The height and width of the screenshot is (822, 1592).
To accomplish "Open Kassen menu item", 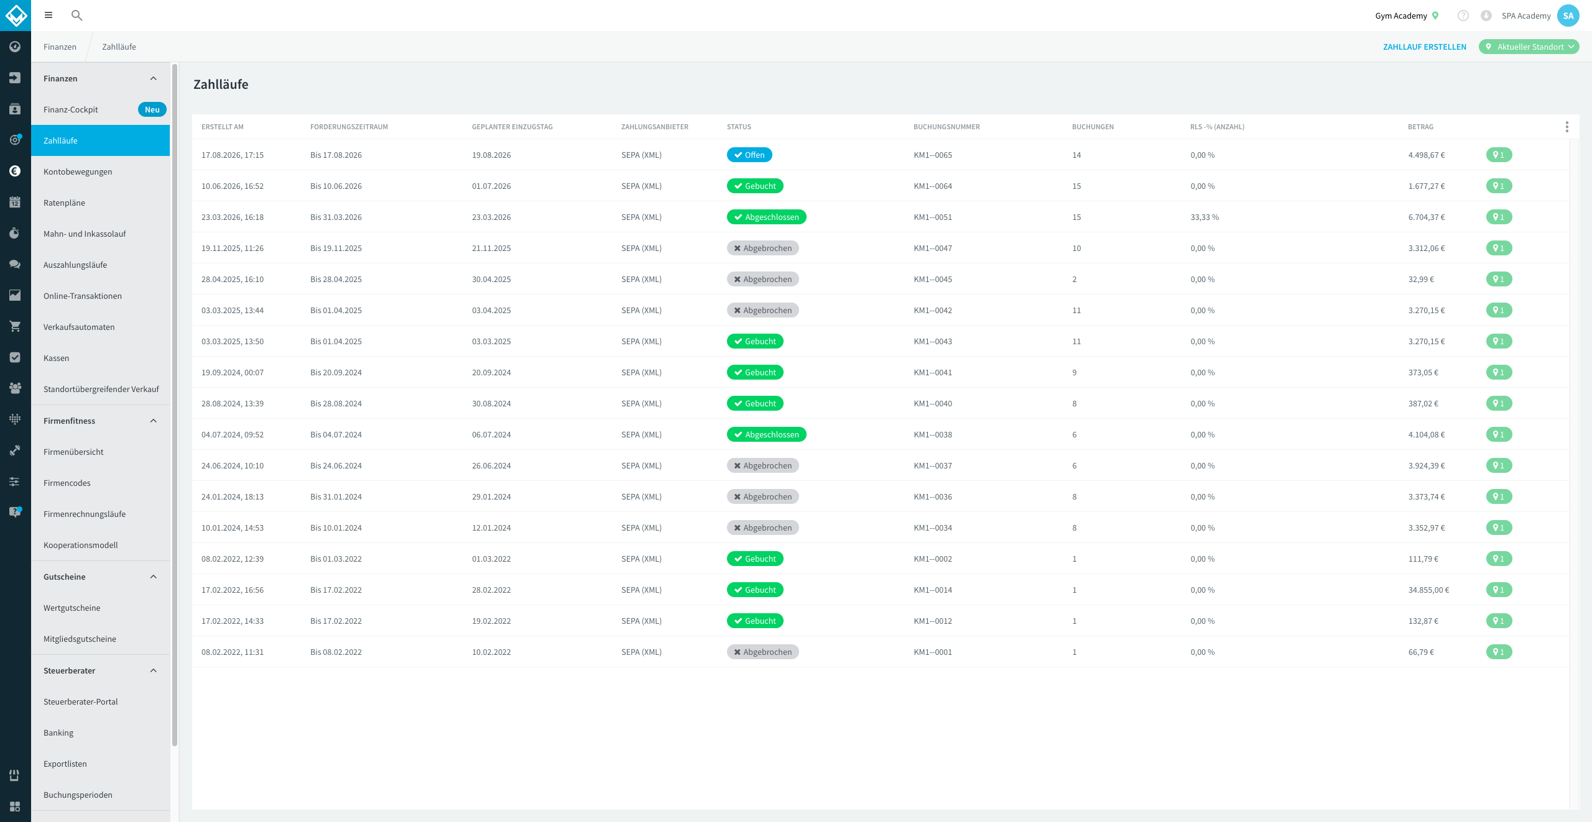I will coord(100,358).
